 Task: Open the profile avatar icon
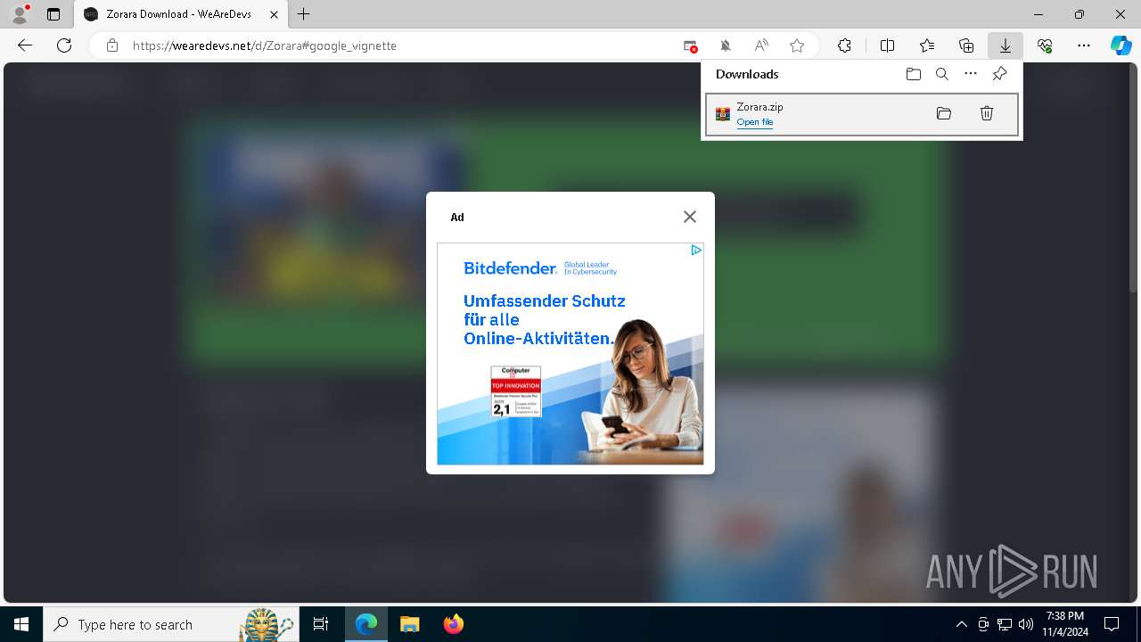(20, 13)
